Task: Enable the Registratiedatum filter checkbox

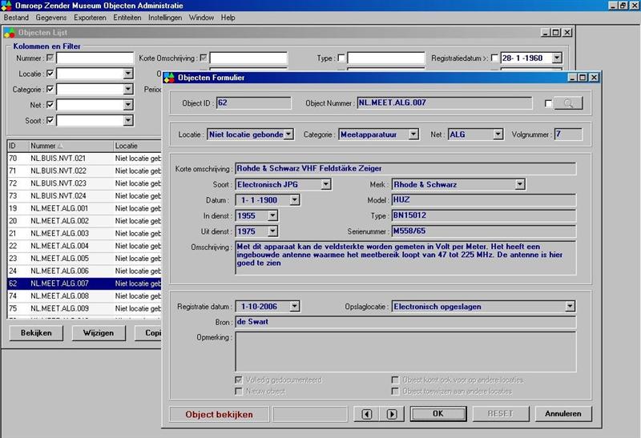Action: tap(494, 58)
